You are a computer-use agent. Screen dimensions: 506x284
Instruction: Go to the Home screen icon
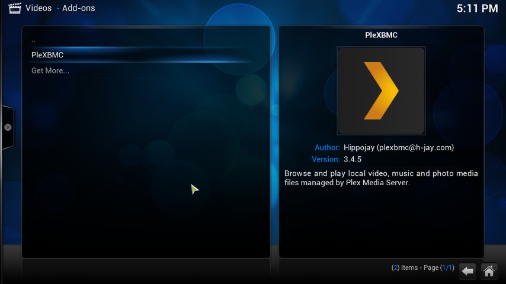click(x=489, y=271)
